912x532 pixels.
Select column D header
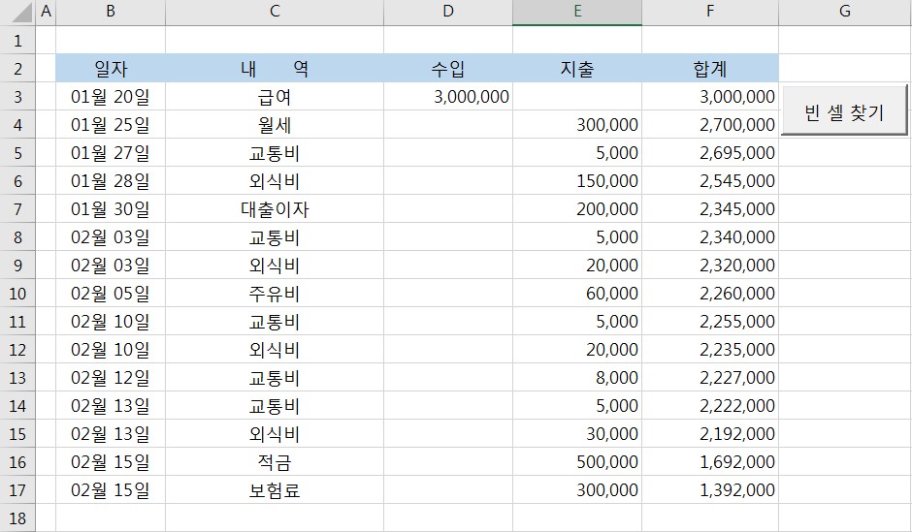[448, 12]
